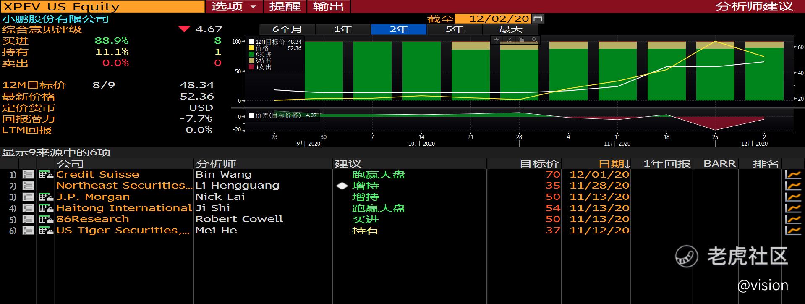Click the locked spreadsheet icon for 86Research
805x304 pixels.
(x=46, y=219)
